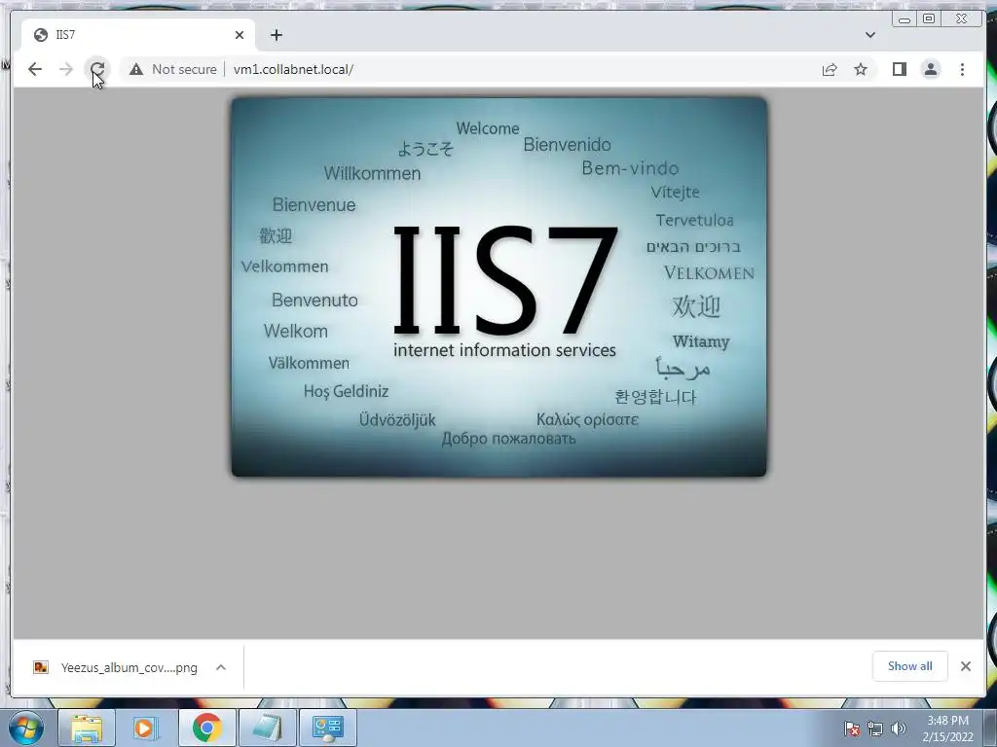Viewport: 997px width, 747px height.
Task: Open Action Center flag in tray
Action: point(851,729)
